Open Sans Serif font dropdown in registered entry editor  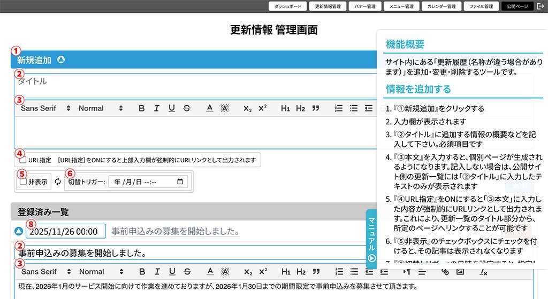point(46,272)
